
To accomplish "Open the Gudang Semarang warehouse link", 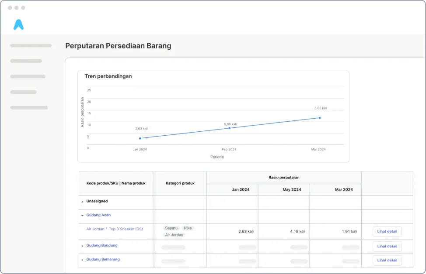I will pos(103,260).
